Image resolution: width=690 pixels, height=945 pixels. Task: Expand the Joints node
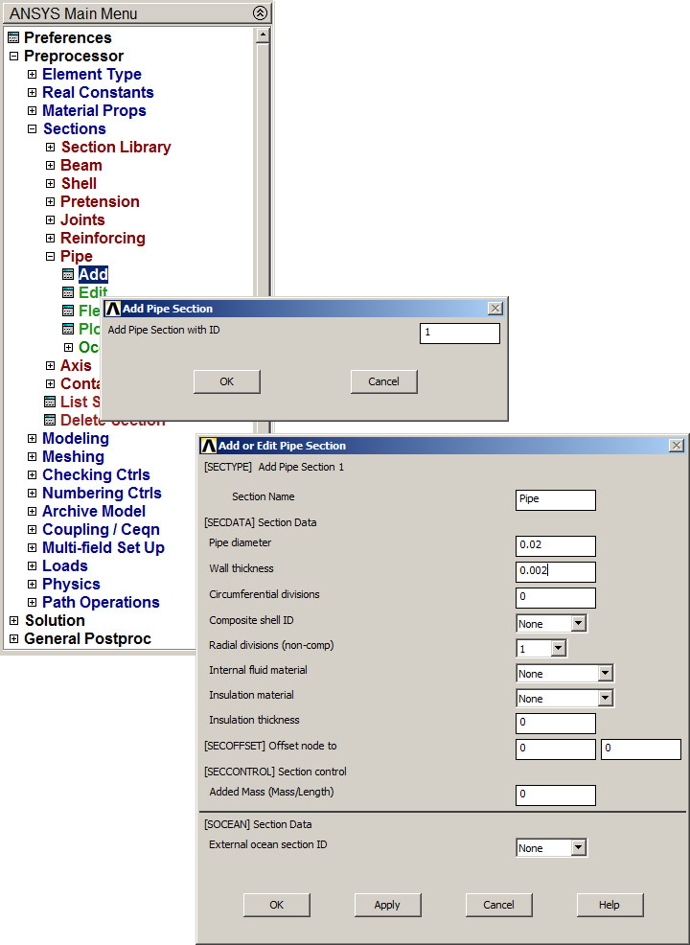tap(51, 220)
